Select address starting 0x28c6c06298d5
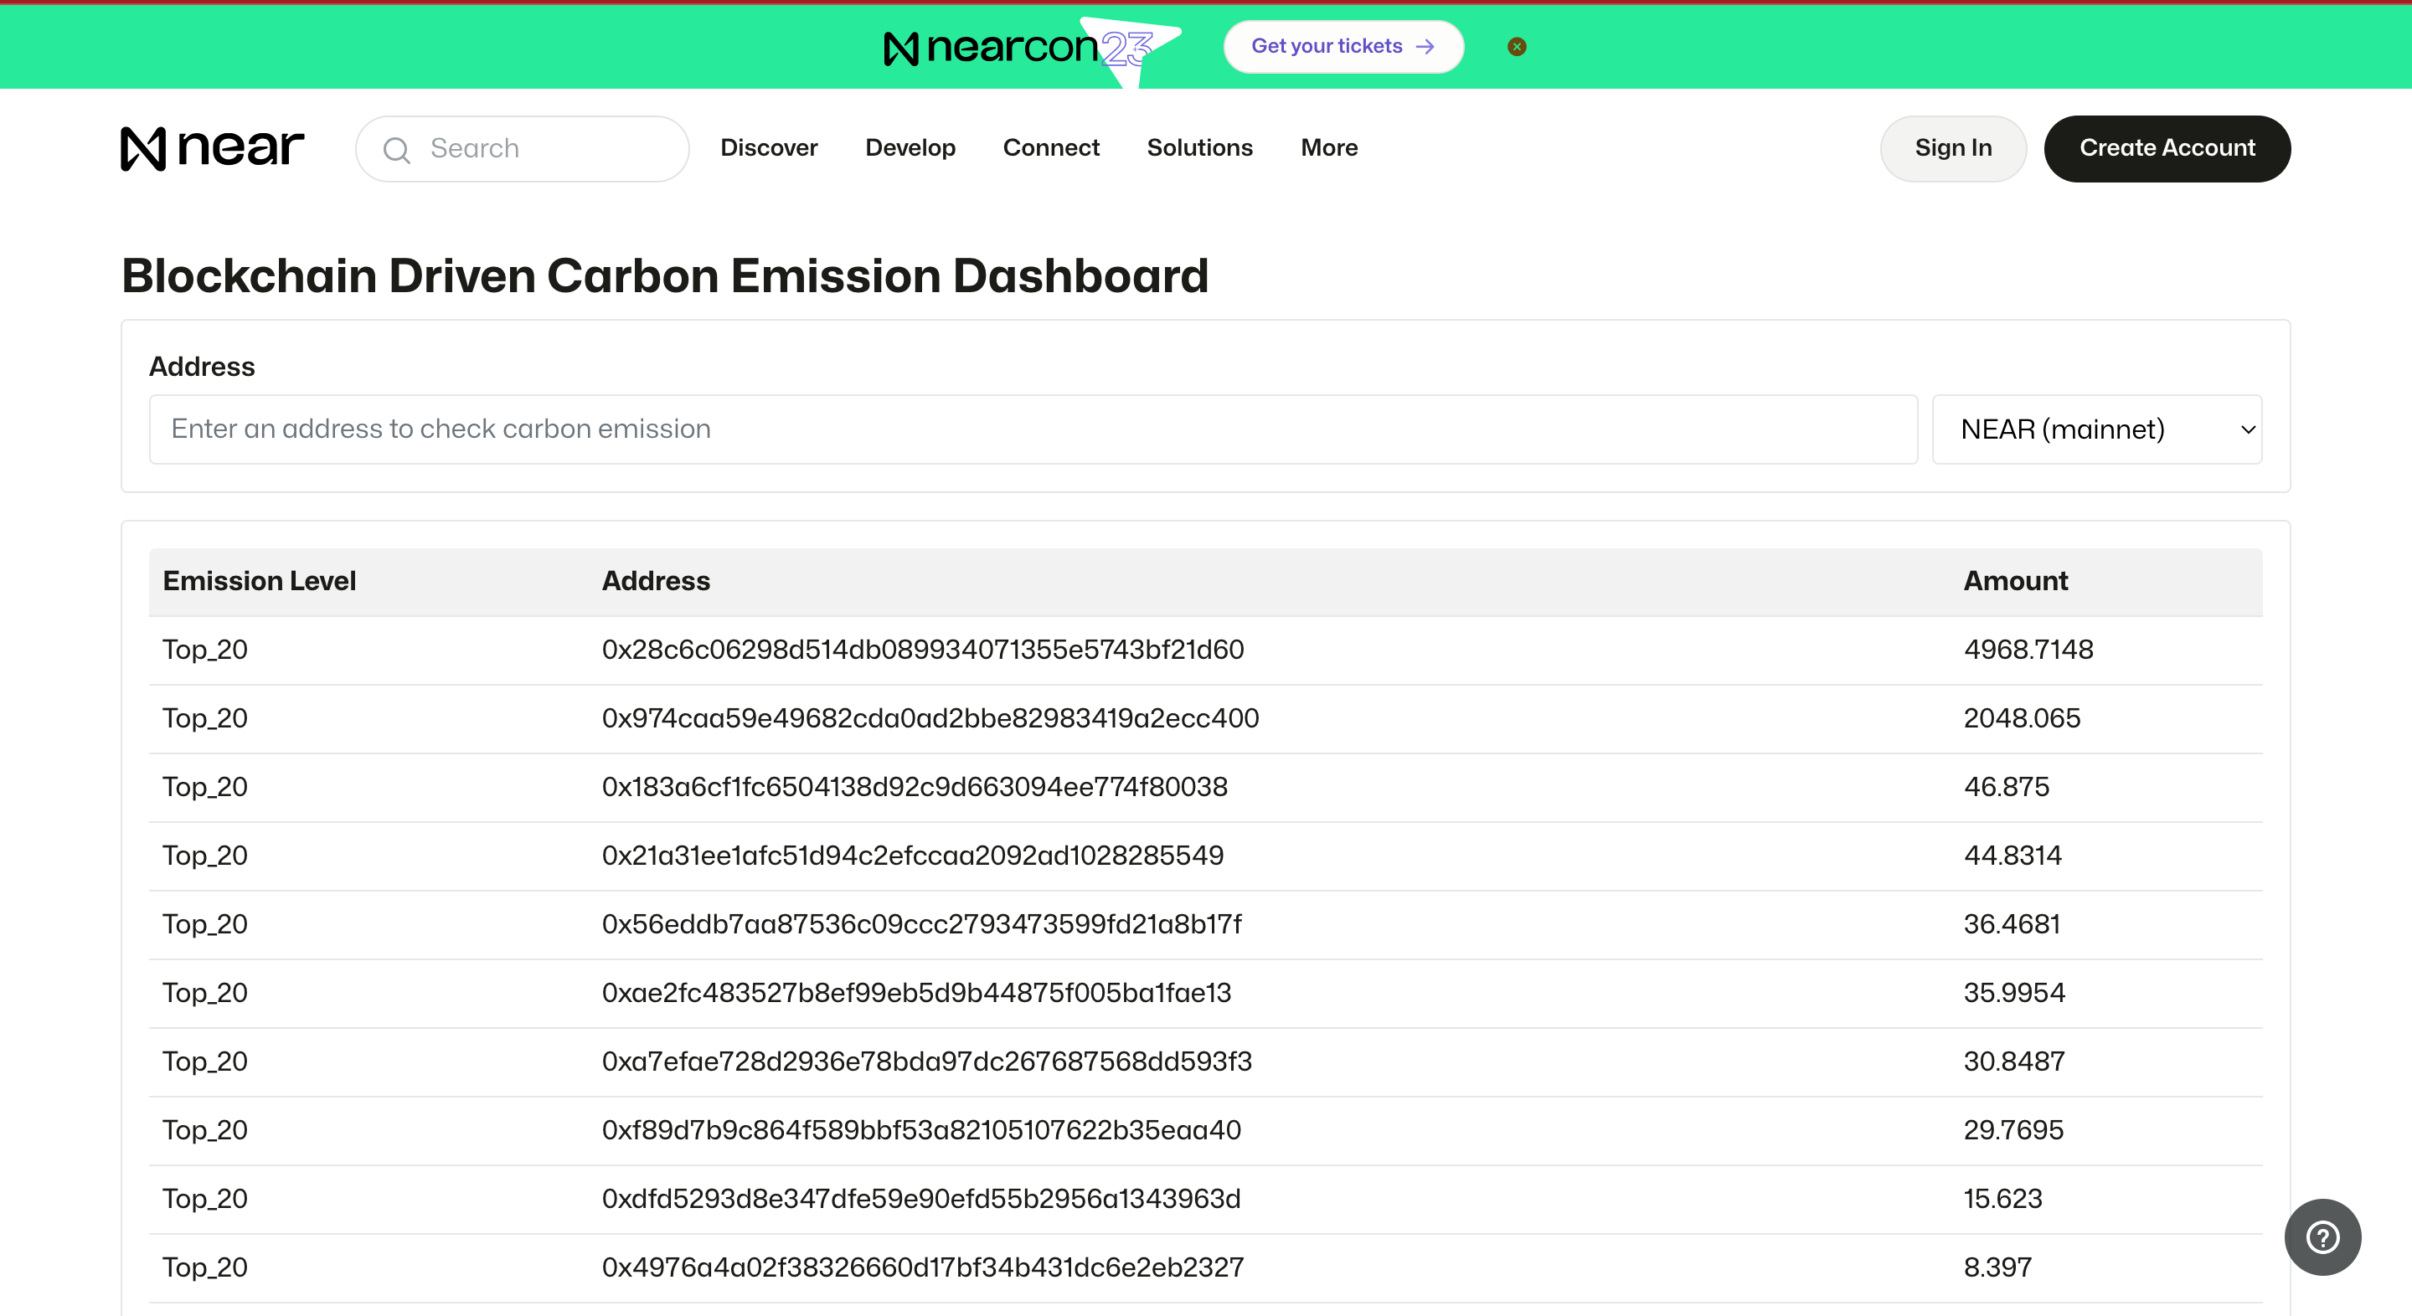This screenshot has width=2412, height=1316. (x=922, y=650)
